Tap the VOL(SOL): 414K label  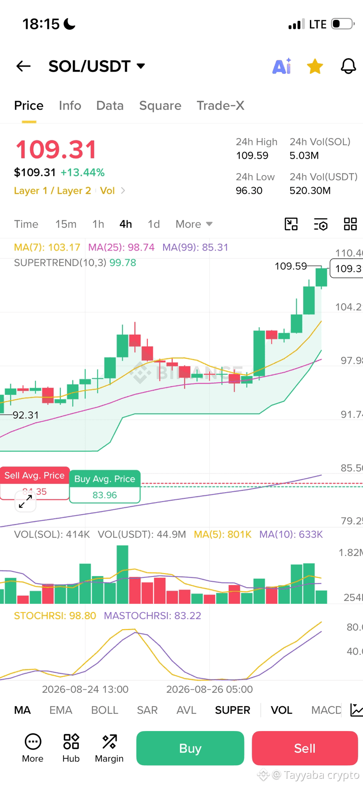coord(52,535)
